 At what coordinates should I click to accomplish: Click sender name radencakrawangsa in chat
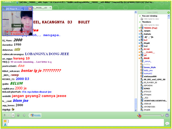coord(13,54)
